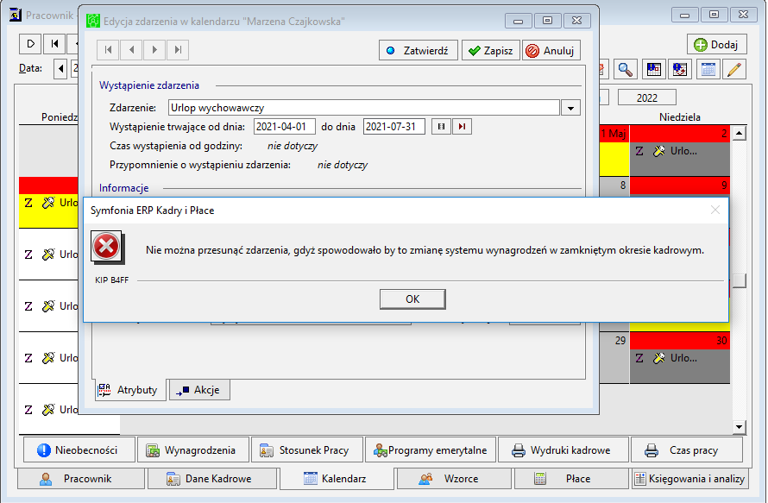Go to first record navigation arrow
This screenshot has width=768, height=503.
pyautogui.click(x=108, y=50)
